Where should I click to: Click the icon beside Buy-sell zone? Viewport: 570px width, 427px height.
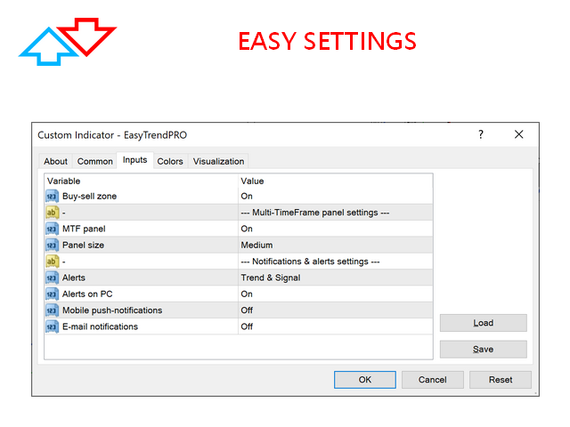(x=52, y=196)
